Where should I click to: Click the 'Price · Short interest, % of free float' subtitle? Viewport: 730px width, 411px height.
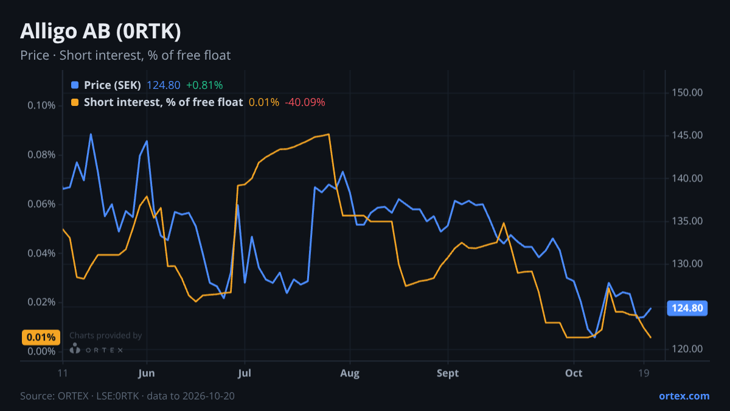pos(125,55)
